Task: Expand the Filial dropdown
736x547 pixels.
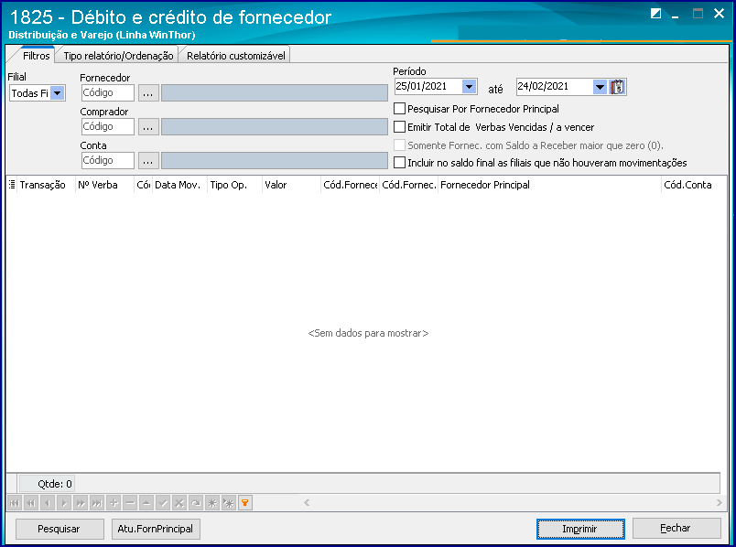Action: [x=58, y=93]
